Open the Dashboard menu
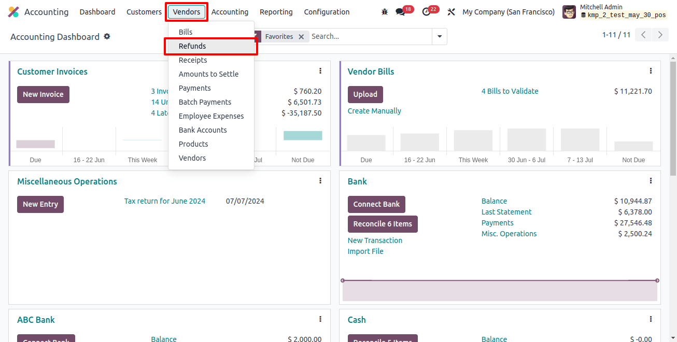This screenshot has height=342, width=677. point(97,12)
